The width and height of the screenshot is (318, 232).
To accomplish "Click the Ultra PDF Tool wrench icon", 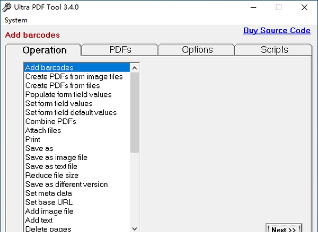I will [x=7, y=7].
